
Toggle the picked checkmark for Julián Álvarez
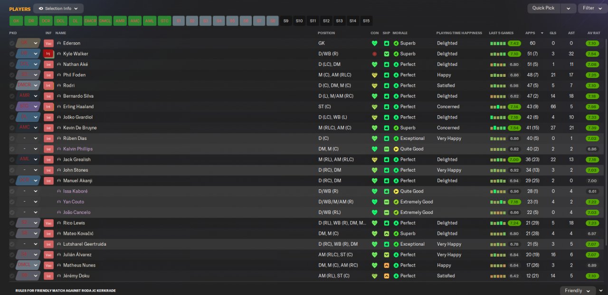(x=12, y=255)
